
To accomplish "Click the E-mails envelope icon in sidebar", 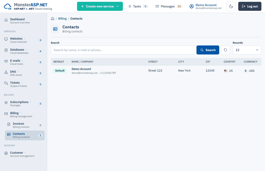I will pos(6,61).
